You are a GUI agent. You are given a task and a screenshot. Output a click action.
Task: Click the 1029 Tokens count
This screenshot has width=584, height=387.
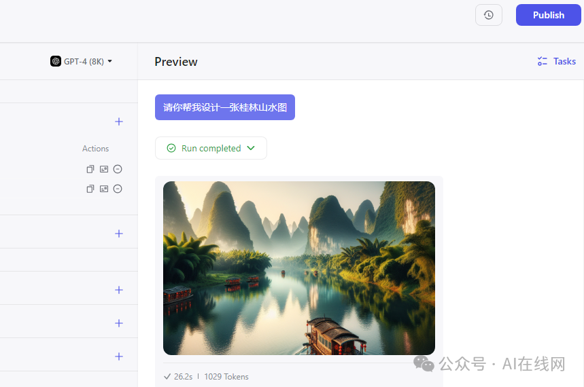(226, 377)
